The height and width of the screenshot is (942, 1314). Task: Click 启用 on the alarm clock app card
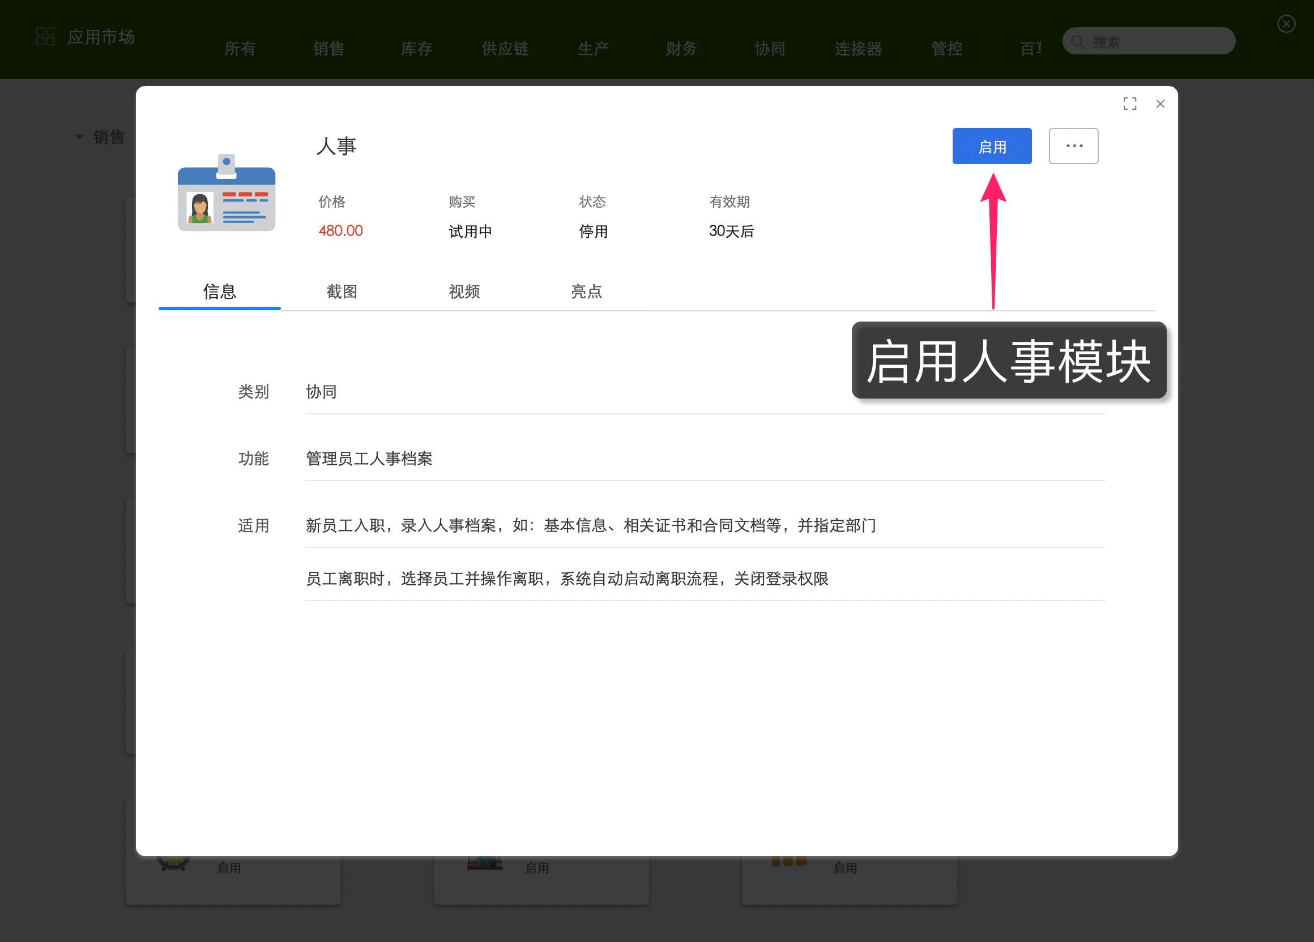coord(229,867)
